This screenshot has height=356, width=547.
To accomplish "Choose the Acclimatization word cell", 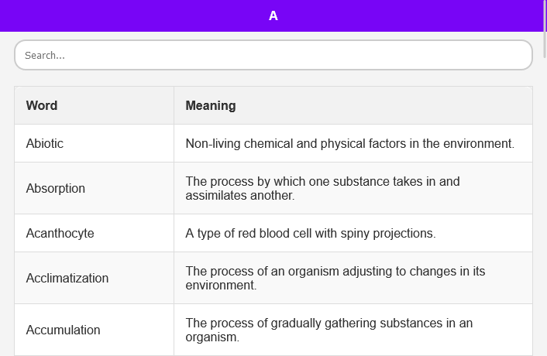I will pos(67,278).
